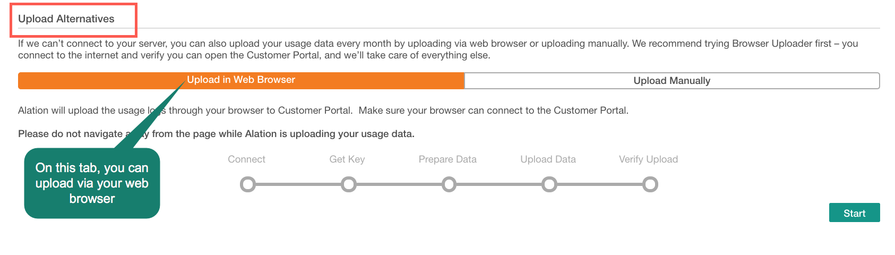This screenshot has width=895, height=255.
Task: Click the green tooltip about web browser upload
Action: [92, 183]
